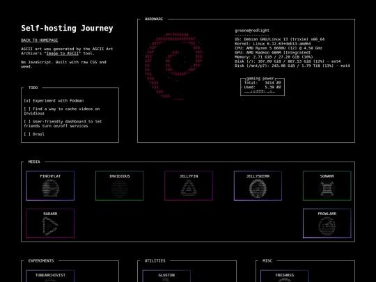Click the gaming power usage bar graph

click(x=260, y=91)
